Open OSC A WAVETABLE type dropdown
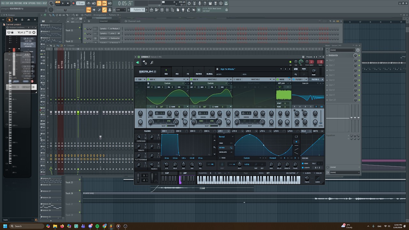 click(171, 80)
